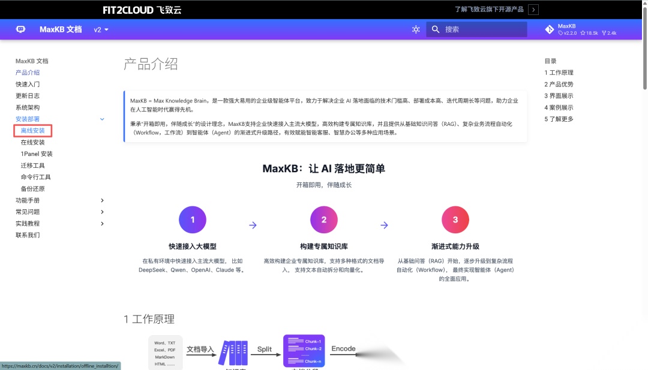This screenshot has width=648, height=370.
Task: Open the 联系我们 sidebar page
Action: pyautogui.click(x=28, y=235)
